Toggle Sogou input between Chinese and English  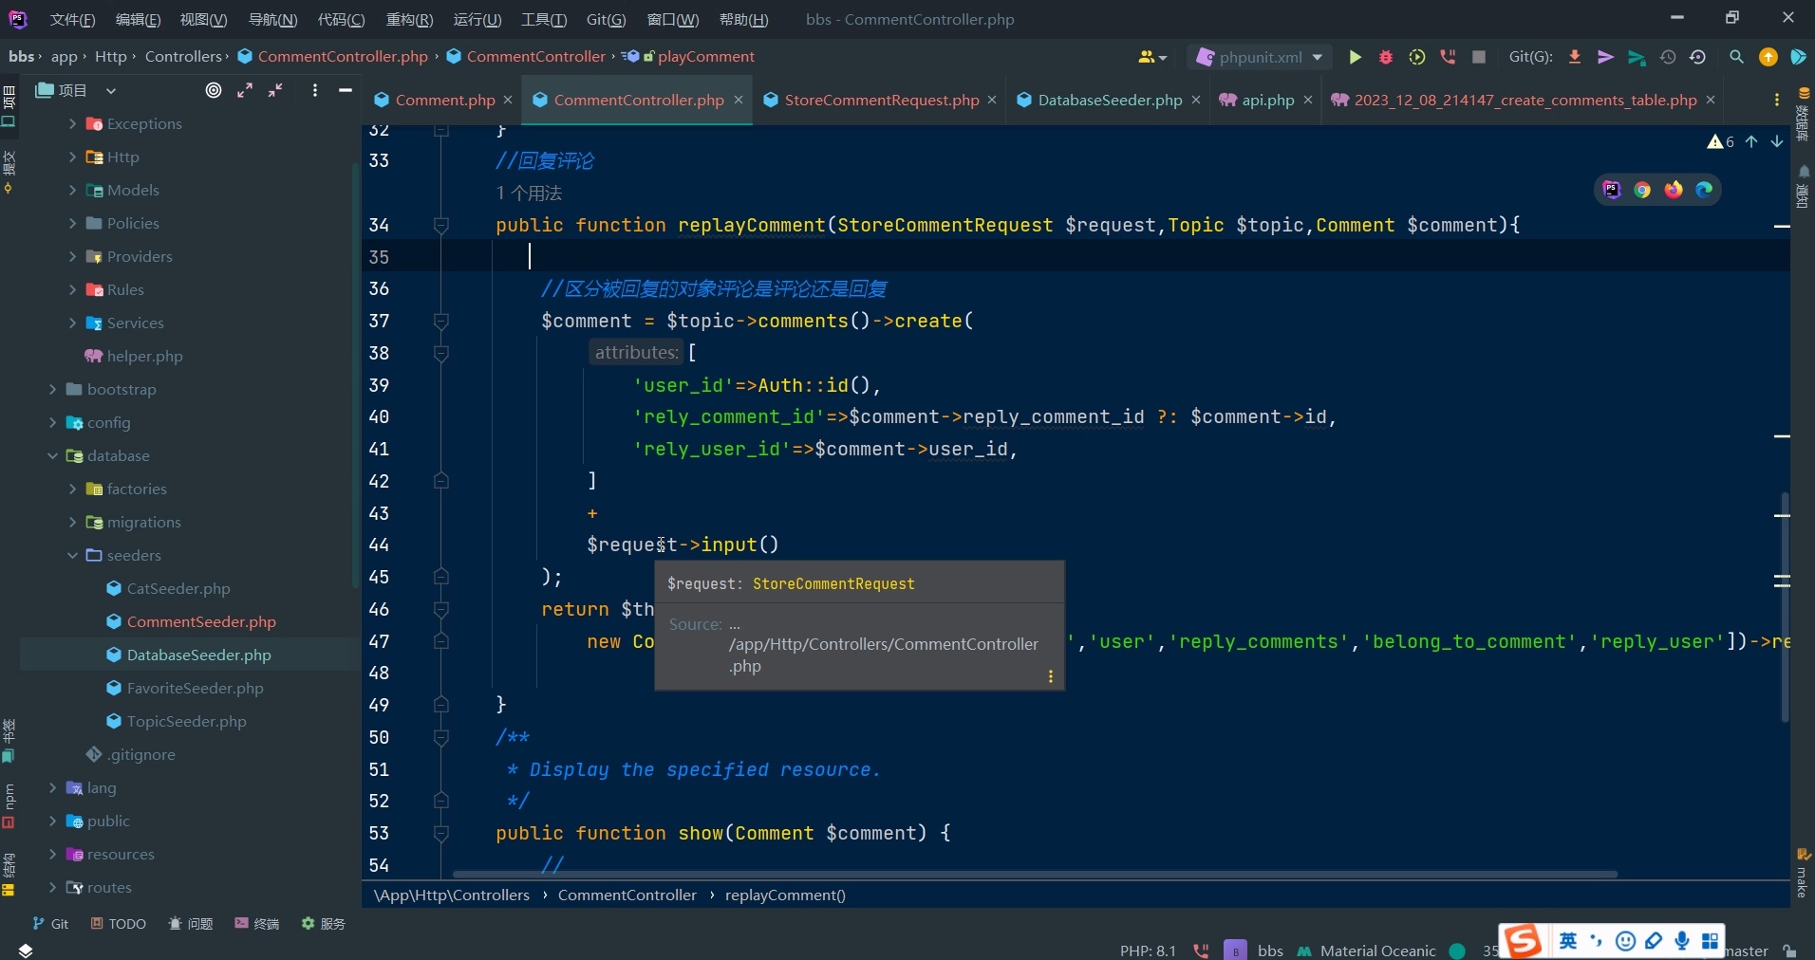coord(1568,940)
